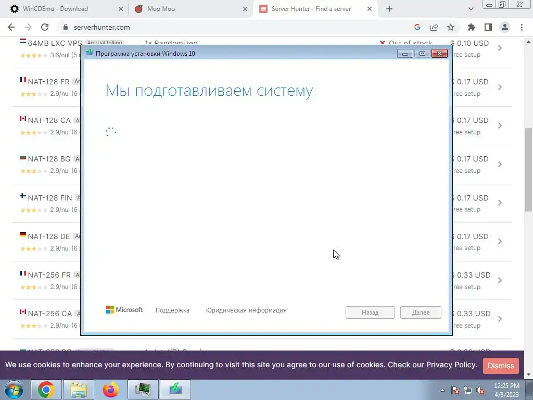Viewport: 533px width, 400px height.
Task: Switch to Moo Moo tab
Action: 161,9
